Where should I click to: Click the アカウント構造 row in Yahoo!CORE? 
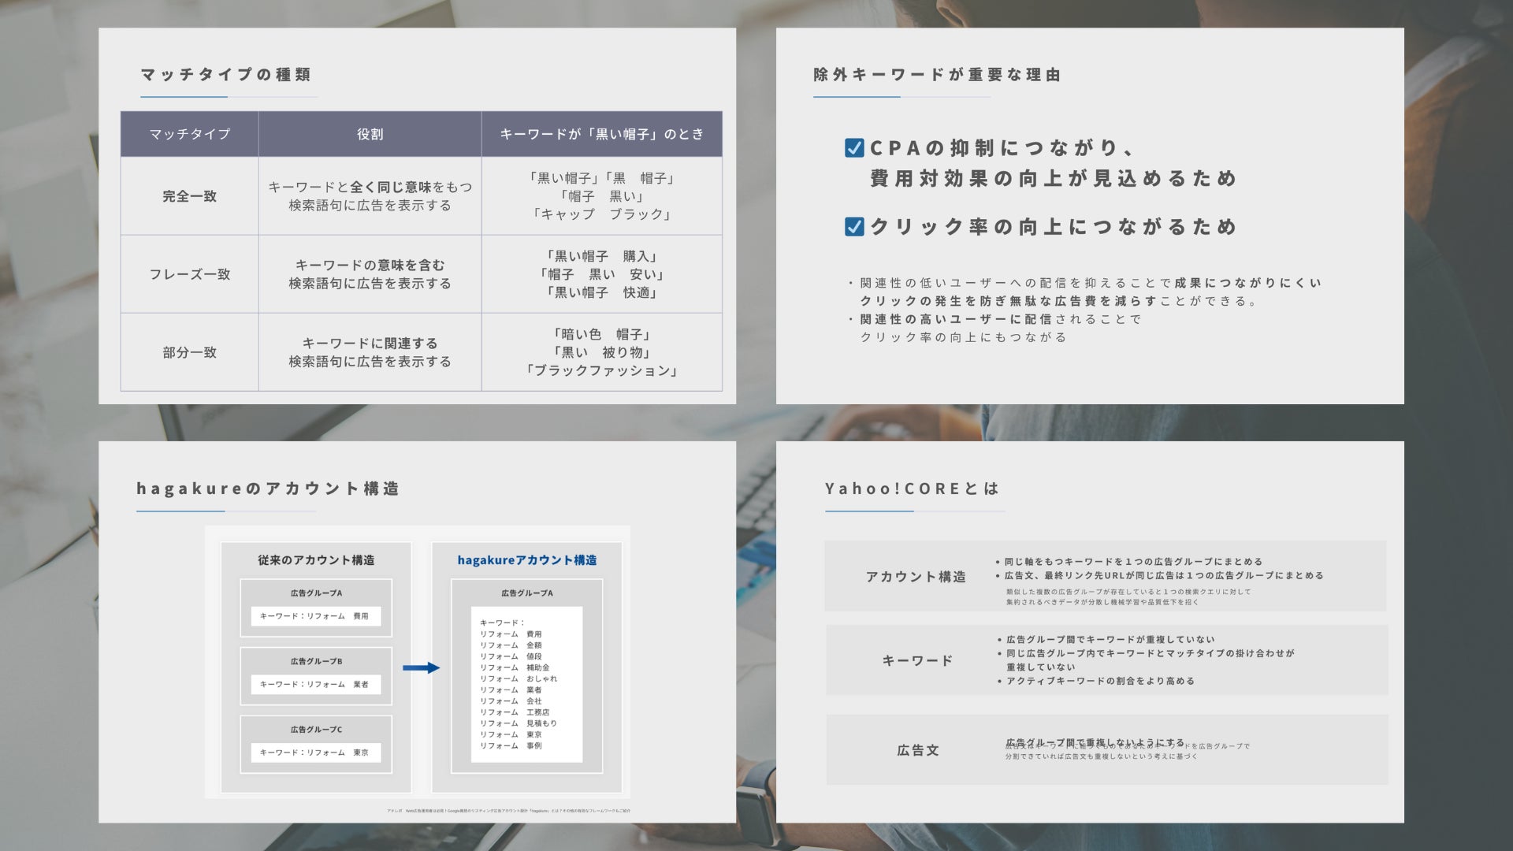916,577
